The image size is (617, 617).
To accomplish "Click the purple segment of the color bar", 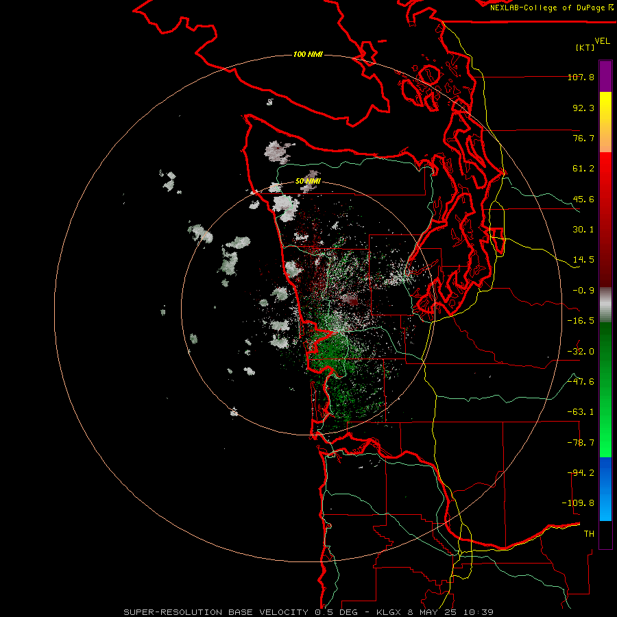I will tap(605, 76).
